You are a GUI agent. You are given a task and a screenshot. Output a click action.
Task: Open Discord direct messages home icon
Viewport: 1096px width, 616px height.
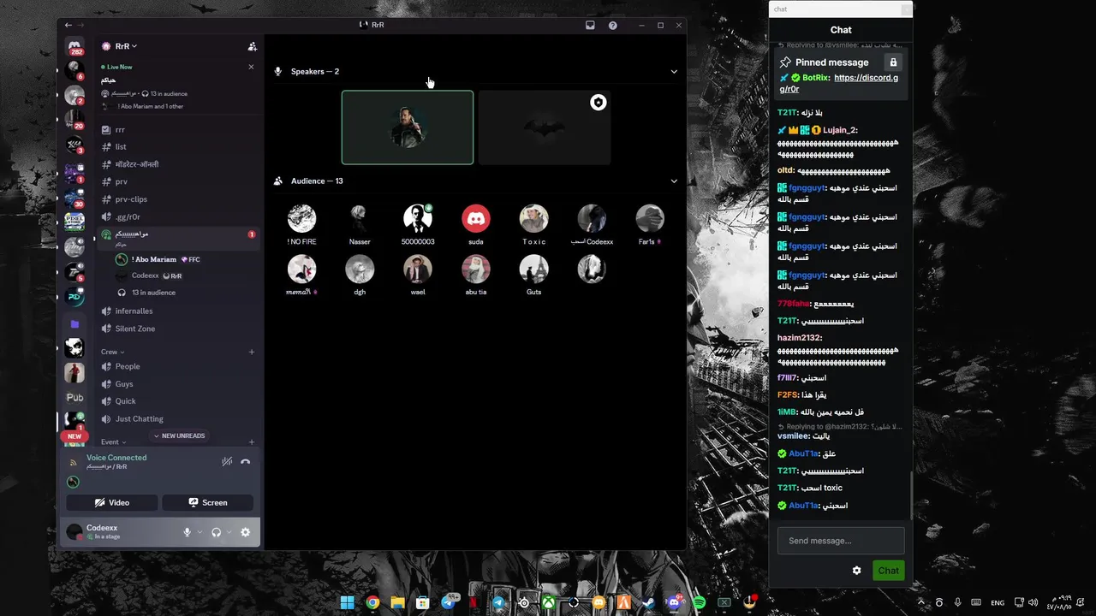coord(74,46)
